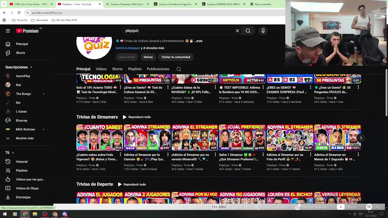Viewport: 388px width, 218px height.
Task: Switch to Create a Comidas en Argentina tab
Action: pos(175,4)
